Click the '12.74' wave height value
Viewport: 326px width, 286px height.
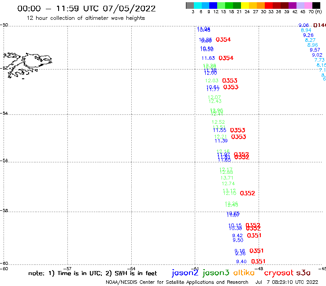(228, 183)
